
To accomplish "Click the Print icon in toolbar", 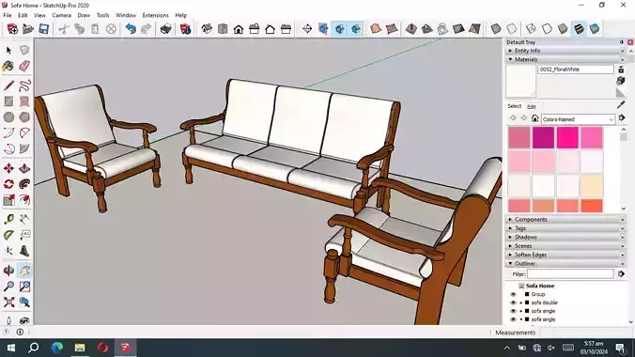I will tap(165, 29).
